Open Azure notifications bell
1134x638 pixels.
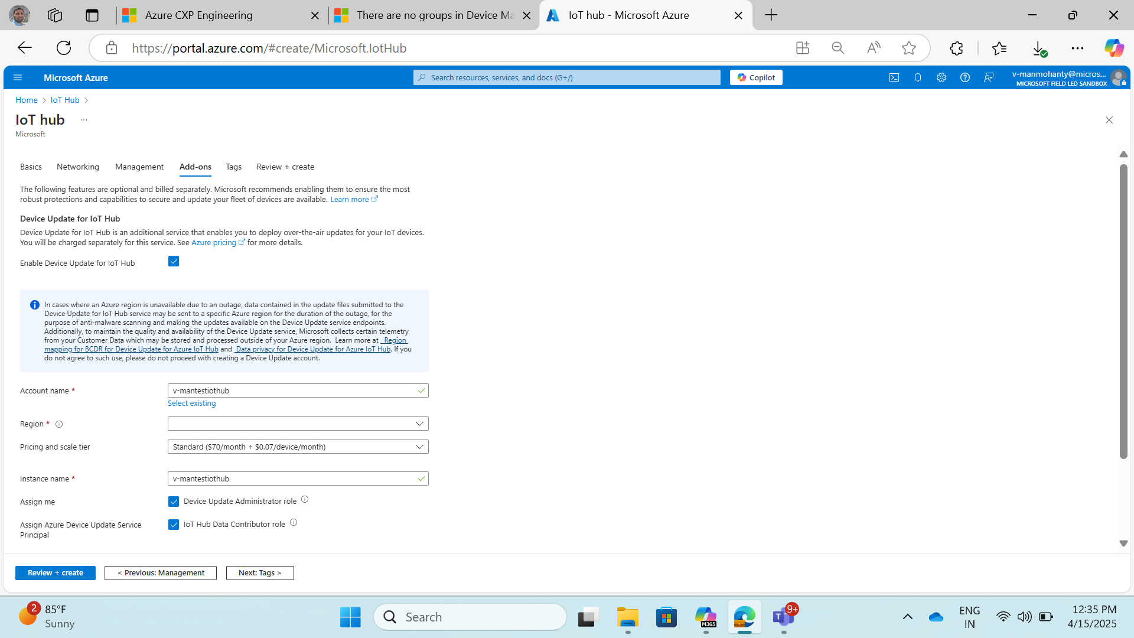(918, 77)
